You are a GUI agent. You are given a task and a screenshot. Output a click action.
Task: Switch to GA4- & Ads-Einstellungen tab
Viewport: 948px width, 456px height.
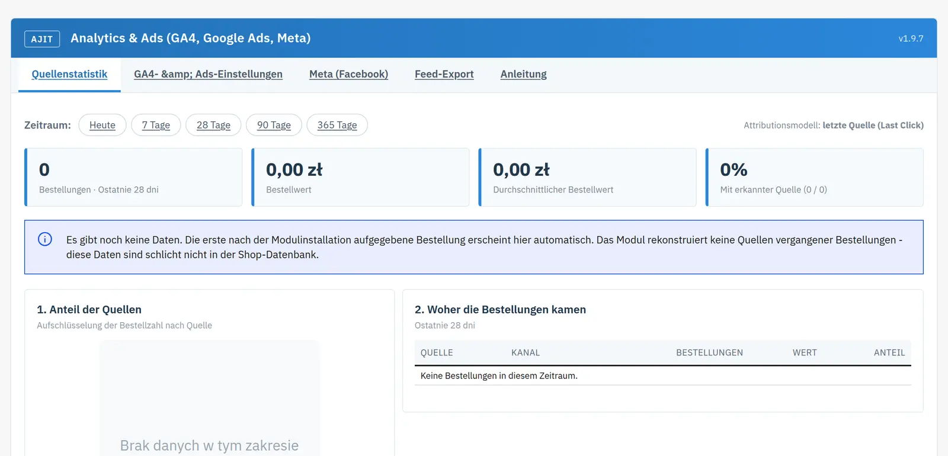click(208, 74)
